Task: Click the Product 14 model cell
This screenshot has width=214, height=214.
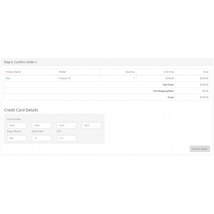Action: (x=65, y=78)
